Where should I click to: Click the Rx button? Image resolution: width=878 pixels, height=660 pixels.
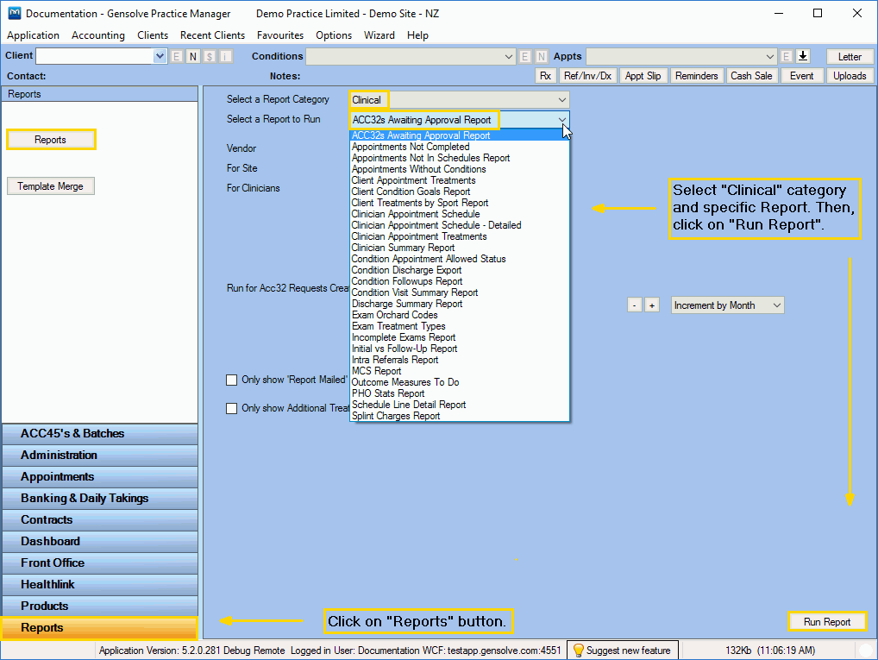click(545, 76)
